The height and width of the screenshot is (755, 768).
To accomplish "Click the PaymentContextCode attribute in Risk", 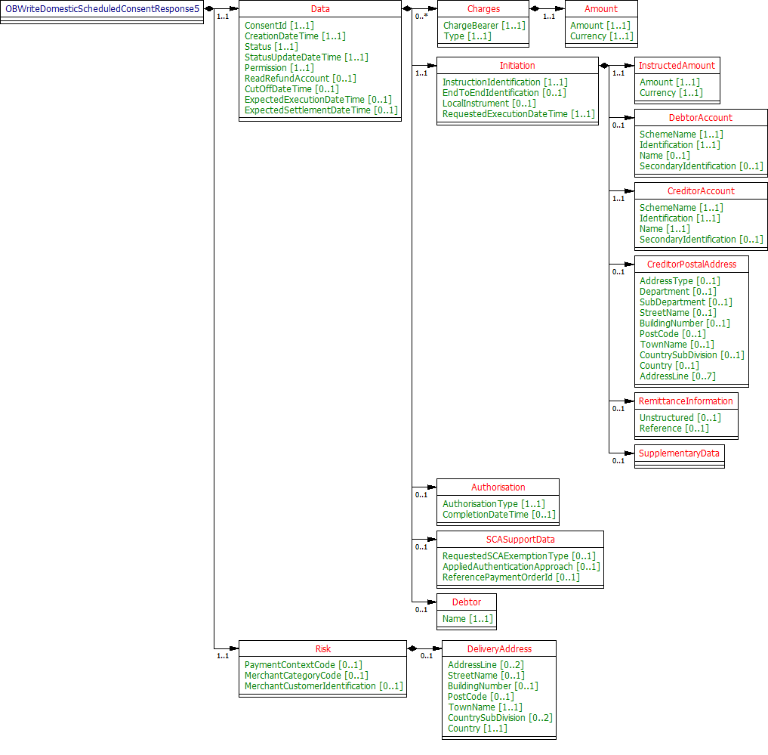I will pos(303,665).
